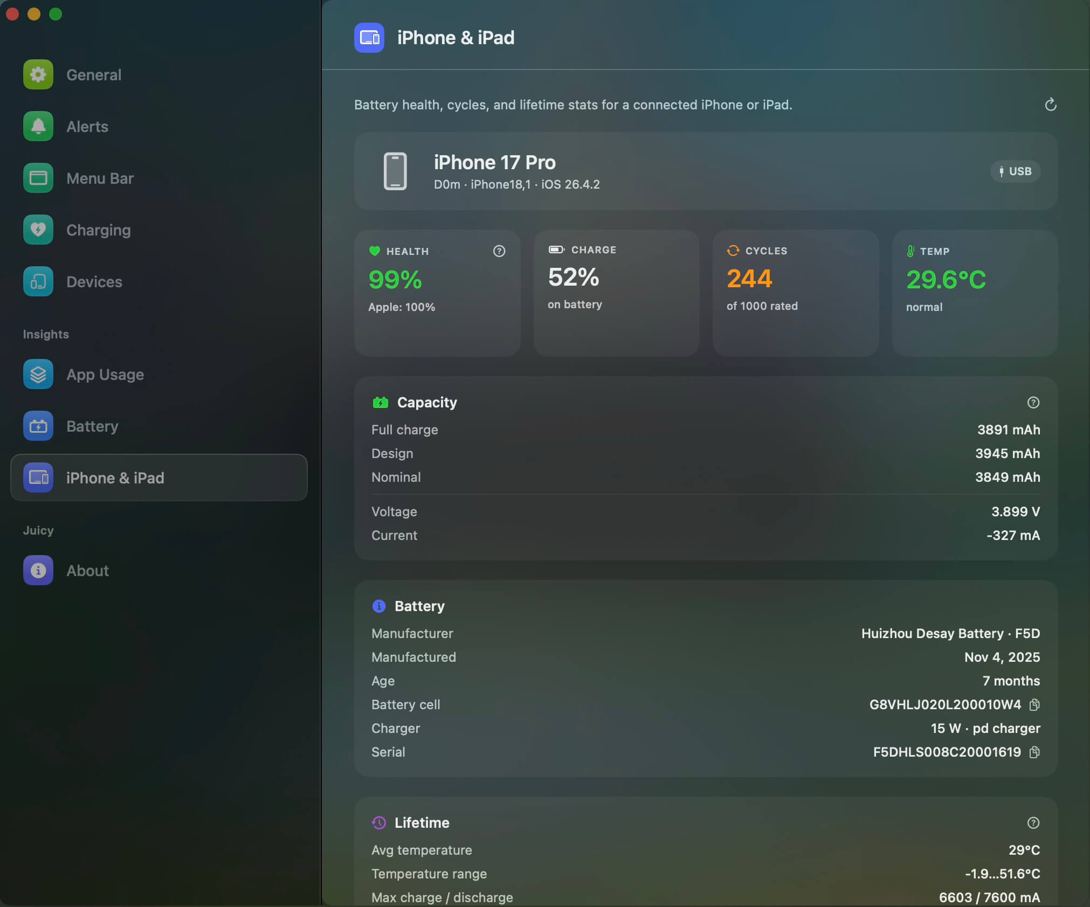Select the Battery label in sidebar
1090x907 pixels.
coord(92,426)
